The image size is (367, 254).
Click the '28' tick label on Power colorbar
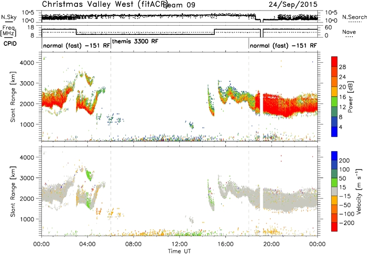(342, 67)
